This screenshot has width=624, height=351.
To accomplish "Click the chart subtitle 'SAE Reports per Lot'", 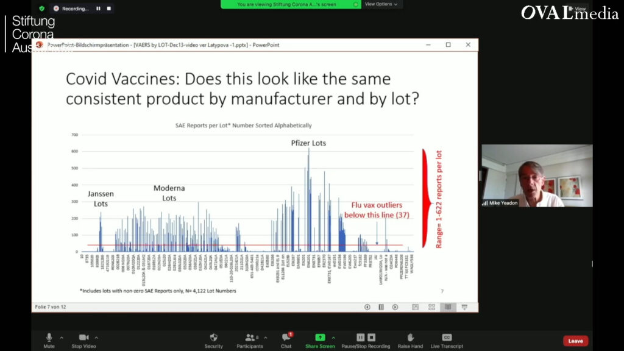I will coord(243,126).
